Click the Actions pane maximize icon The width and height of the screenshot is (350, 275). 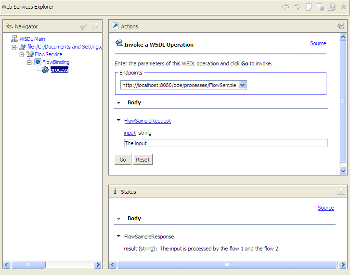pyautogui.click(x=341, y=26)
